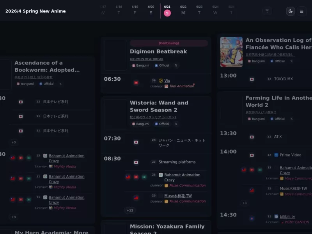Expand +12 more sources for Wistoria
This screenshot has width=312, height=234.
tap(130, 210)
